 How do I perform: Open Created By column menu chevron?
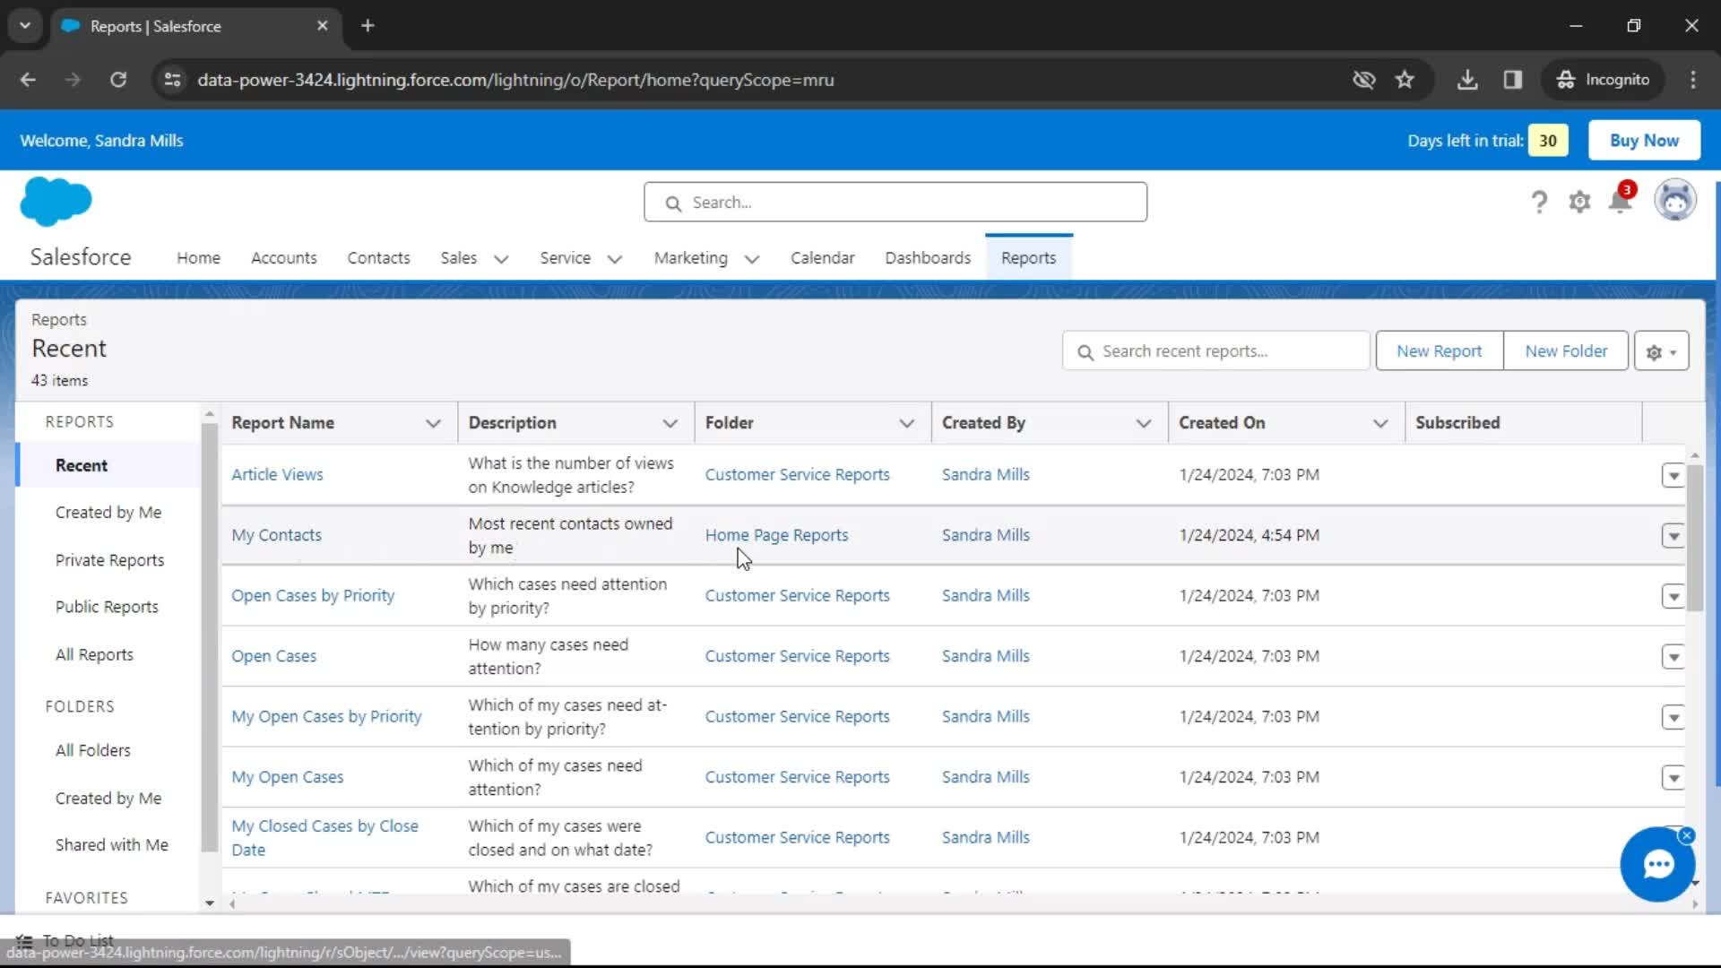(1143, 423)
